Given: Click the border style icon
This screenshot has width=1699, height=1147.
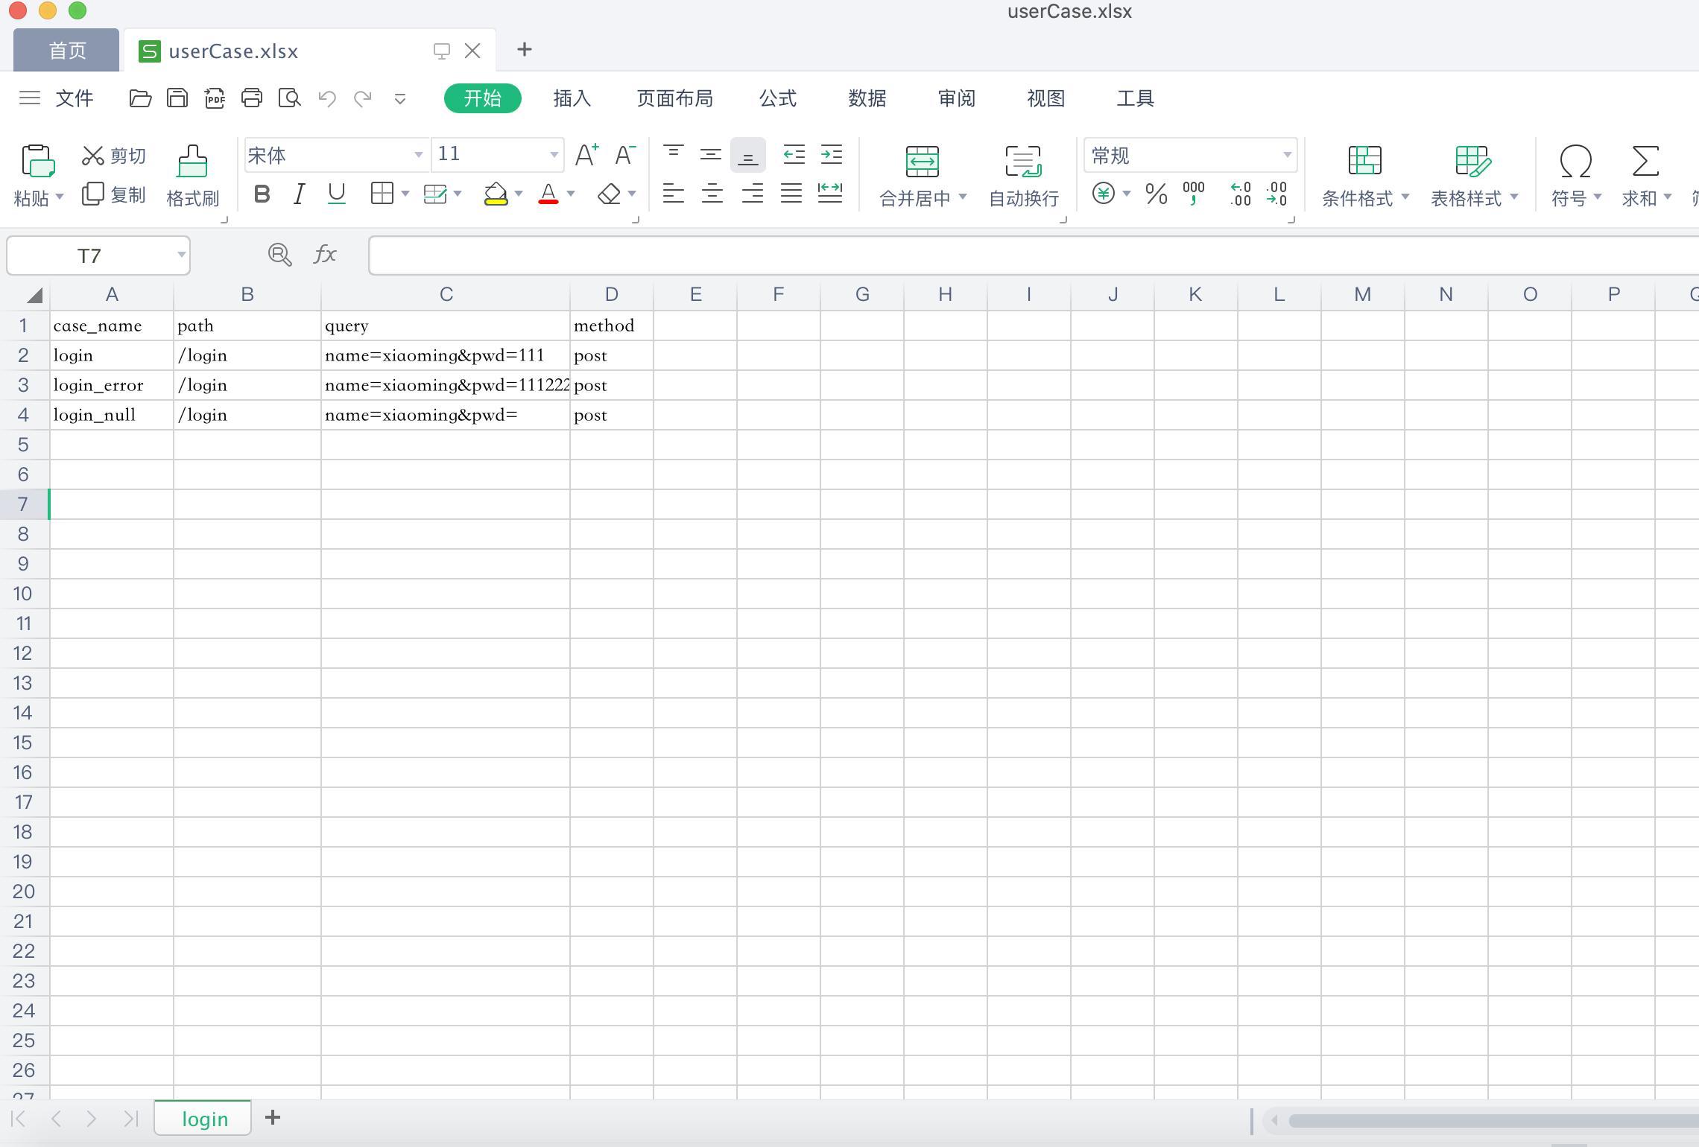Looking at the screenshot, I should point(383,194).
